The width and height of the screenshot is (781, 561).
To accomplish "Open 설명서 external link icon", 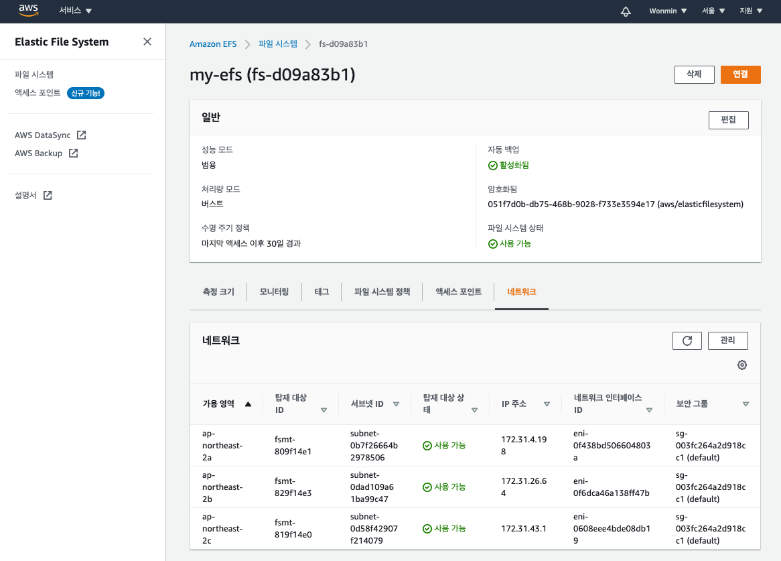I will (48, 195).
